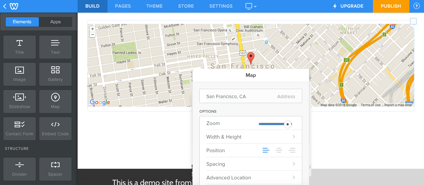Select the Embed Code element
Viewport: 424px width, 185px height.
pos(55,128)
